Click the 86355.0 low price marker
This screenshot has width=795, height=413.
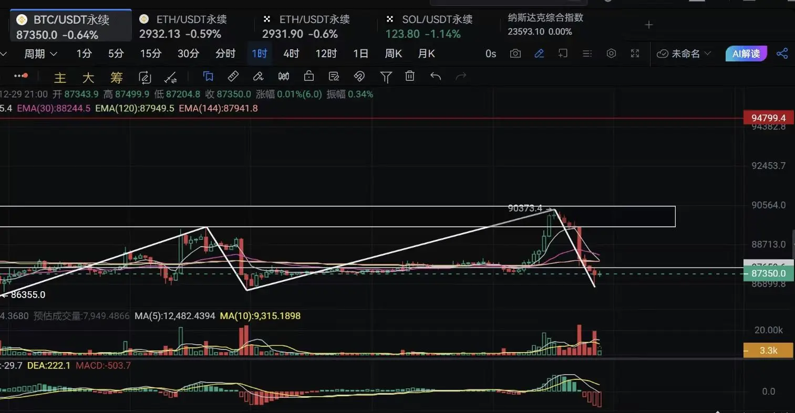(28, 295)
